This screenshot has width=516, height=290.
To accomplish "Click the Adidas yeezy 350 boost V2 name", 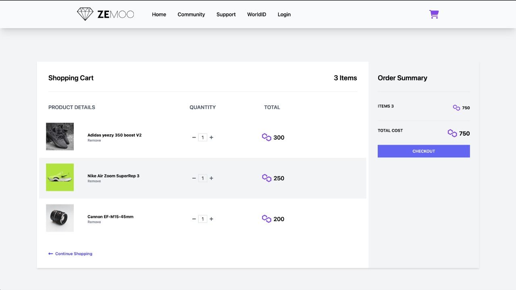I will coord(114,135).
